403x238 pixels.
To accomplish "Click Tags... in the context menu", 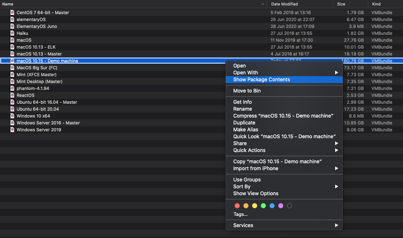I will 240,214.
